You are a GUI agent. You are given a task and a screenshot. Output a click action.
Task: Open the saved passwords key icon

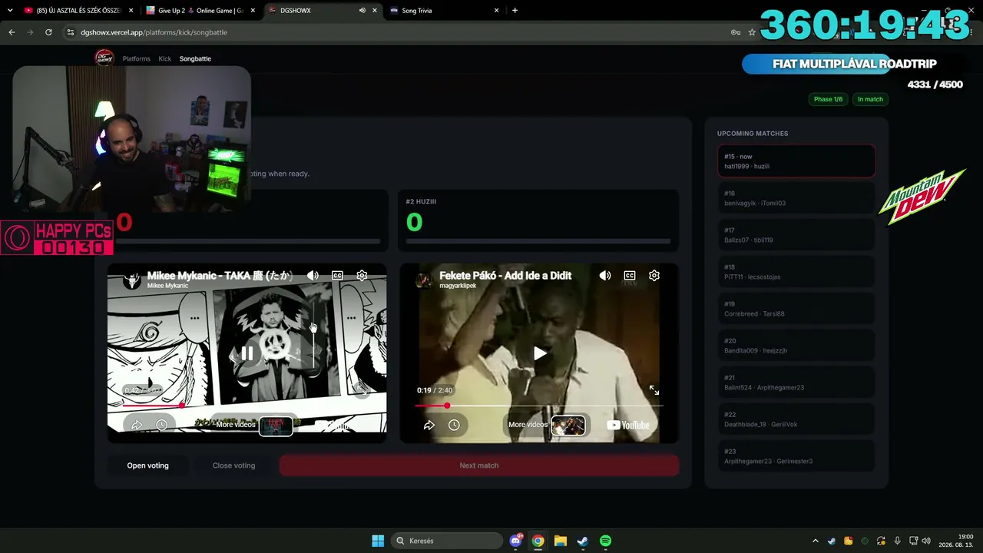(736, 32)
